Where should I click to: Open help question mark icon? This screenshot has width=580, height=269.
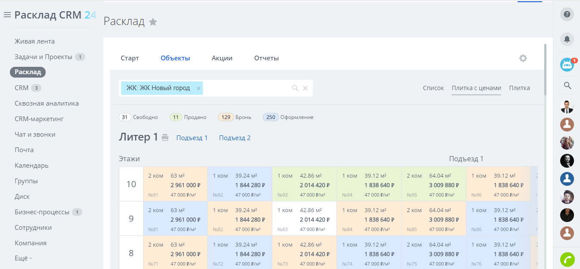[x=567, y=14]
